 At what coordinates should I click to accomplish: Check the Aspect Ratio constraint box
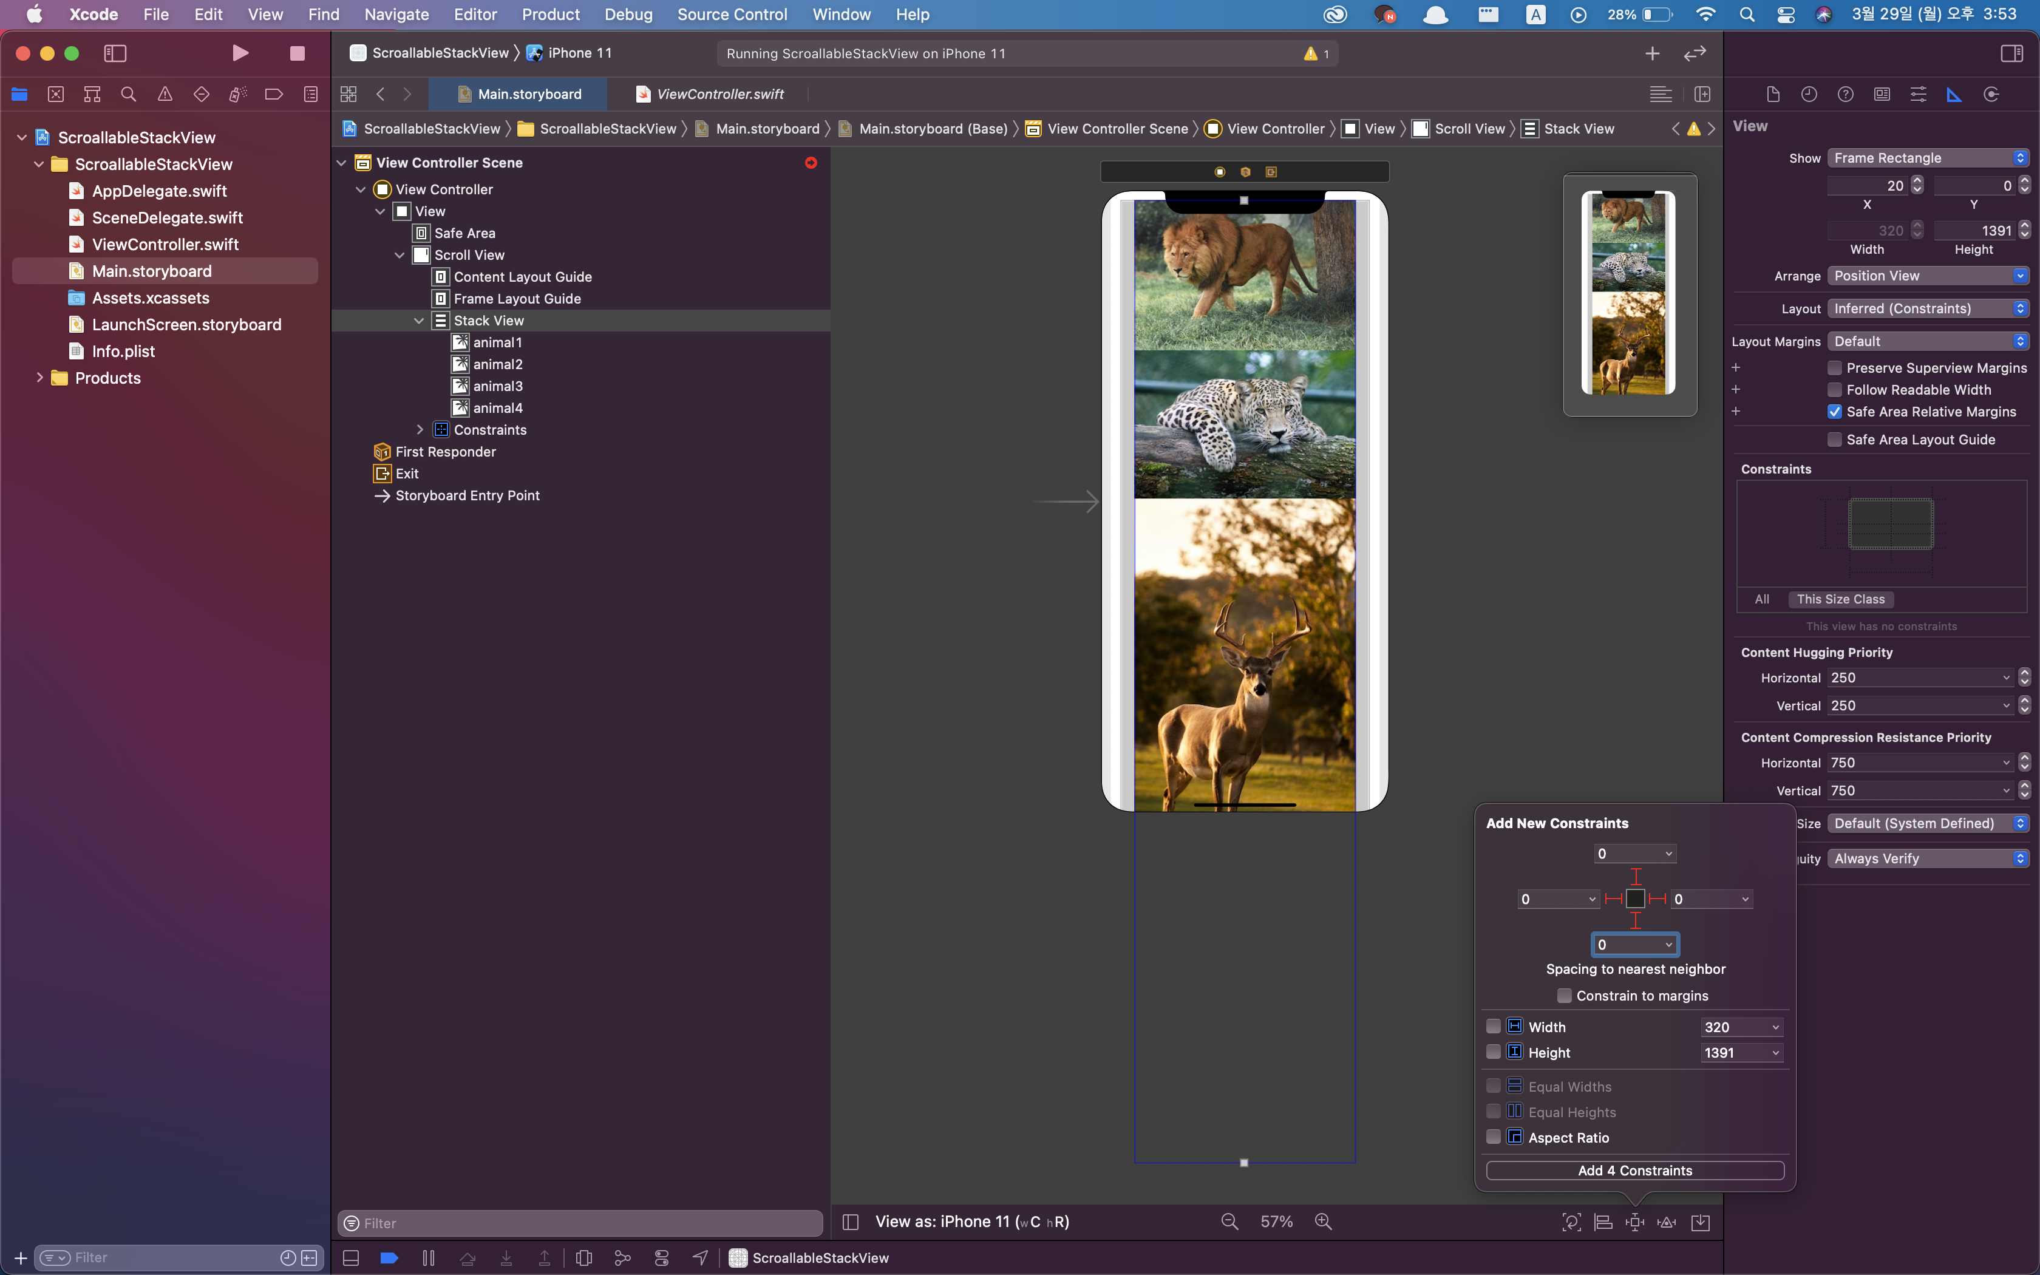(x=1493, y=1138)
